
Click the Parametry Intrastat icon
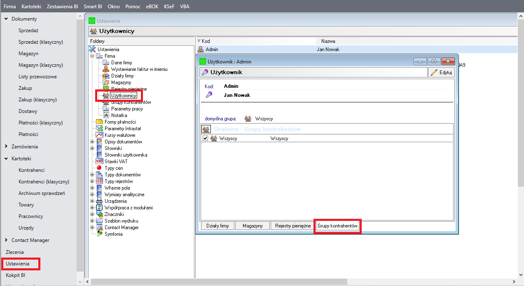99,129
